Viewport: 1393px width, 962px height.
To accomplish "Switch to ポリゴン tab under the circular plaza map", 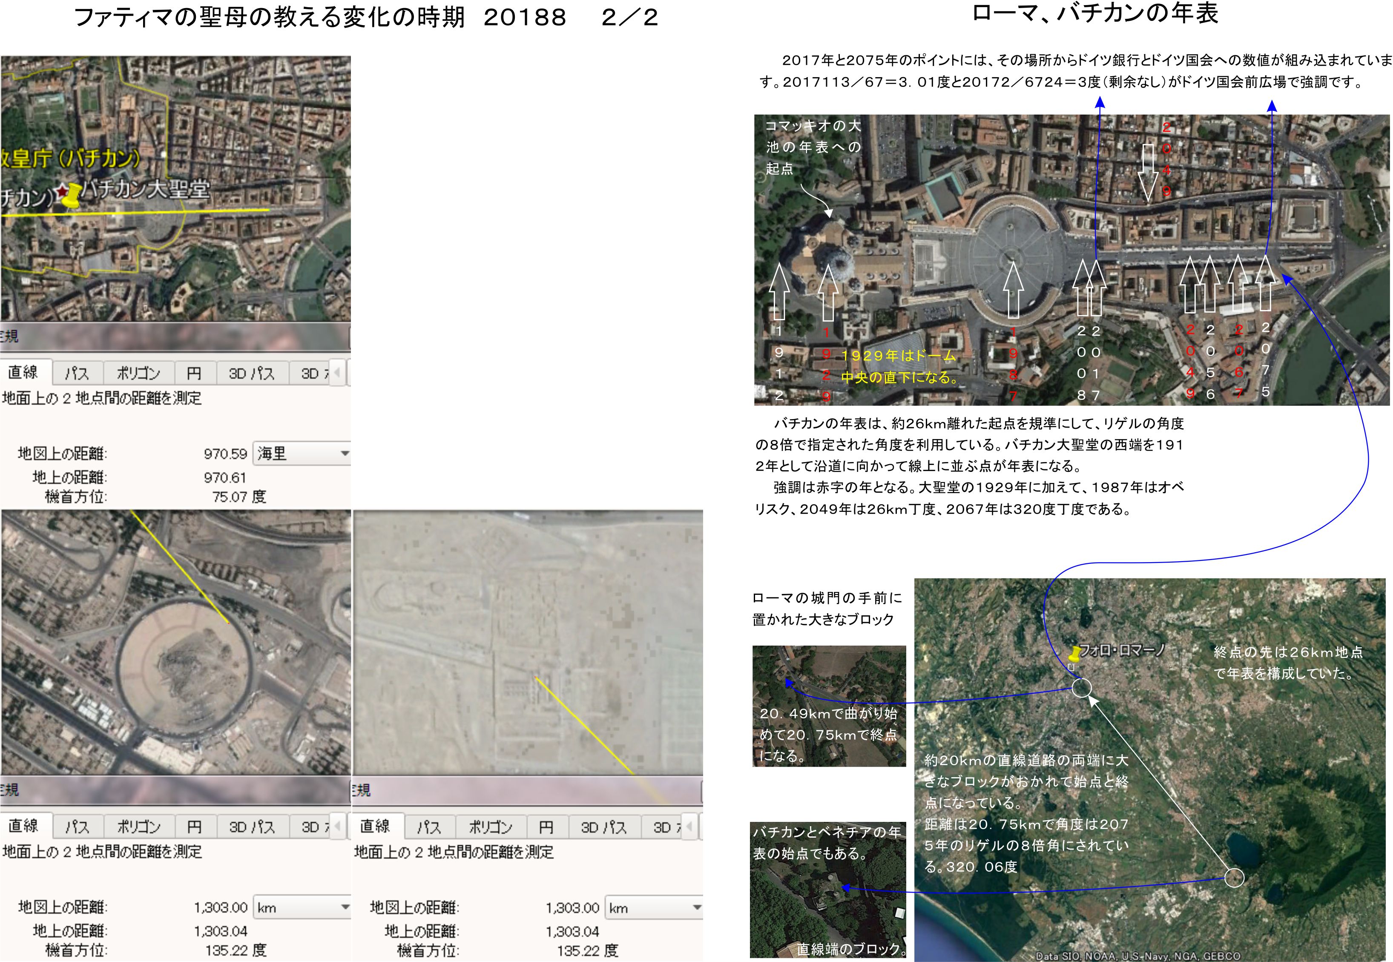I will [139, 827].
